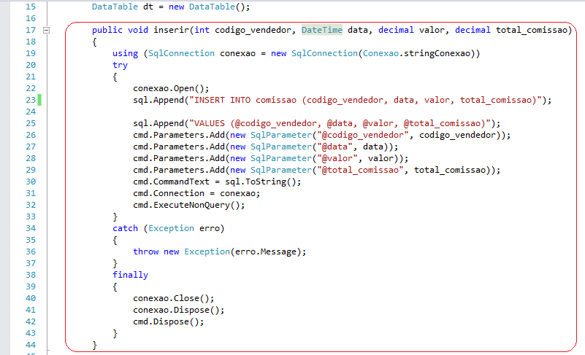Click the catch keyword

[x=126, y=228]
